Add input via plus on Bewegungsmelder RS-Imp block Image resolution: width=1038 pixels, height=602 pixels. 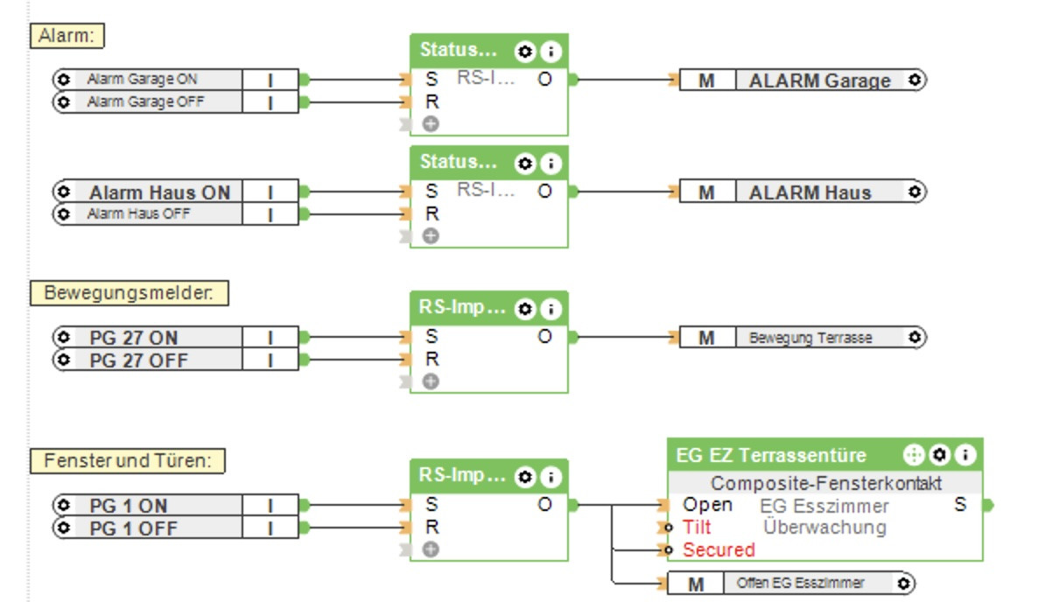point(431,381)
